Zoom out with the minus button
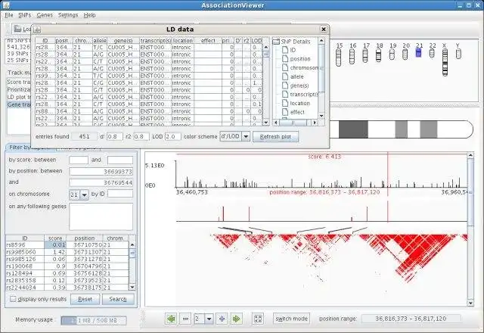Image resolution: width=484 pixels, height=333 pixels. [x=185, y=319]
